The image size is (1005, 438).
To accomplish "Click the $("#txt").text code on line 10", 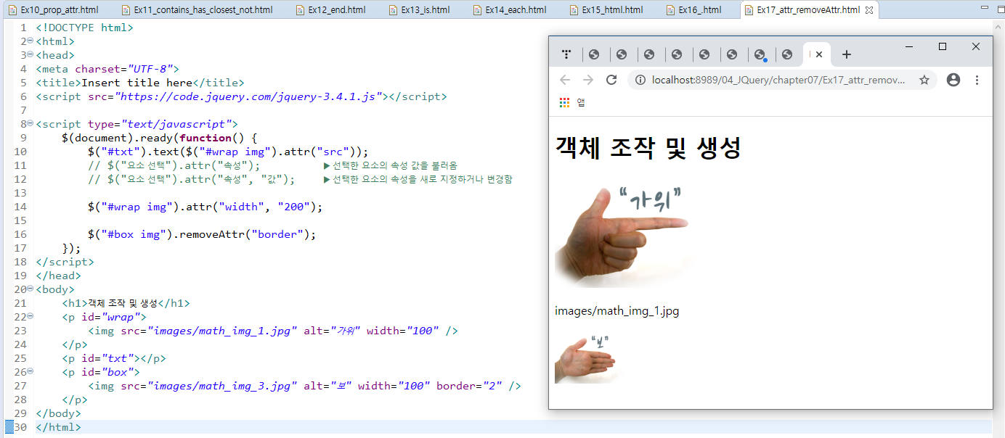I will (228, 152).
